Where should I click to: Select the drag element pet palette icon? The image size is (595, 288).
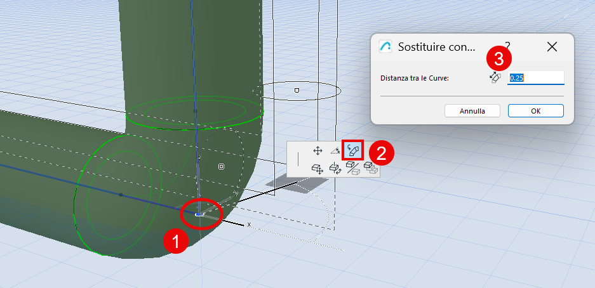click(318, 168)
